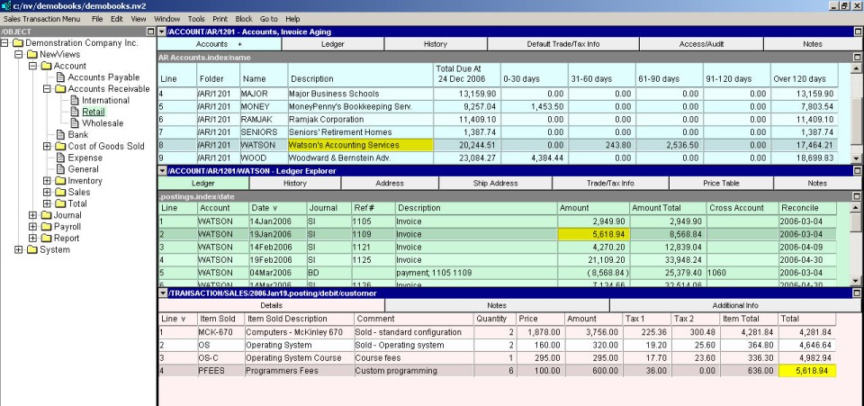Collapse the Accounts Receivable tree node
This screenshot has height=406, width=864.
48,89
